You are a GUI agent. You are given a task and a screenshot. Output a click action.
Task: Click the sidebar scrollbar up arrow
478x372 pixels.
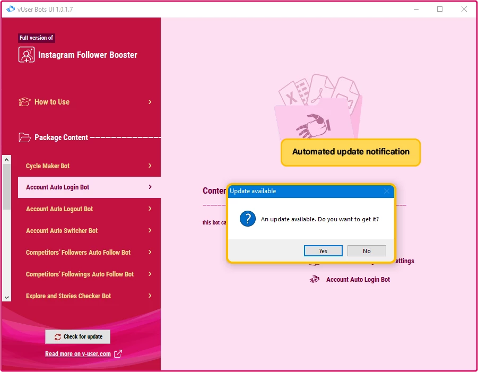click(x=7, y=160)
